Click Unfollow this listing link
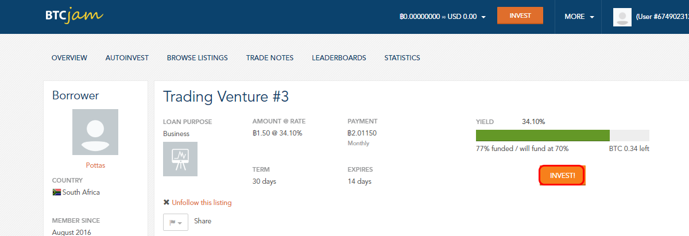Viewport: 689px width, 236px height. click(202, 203)
